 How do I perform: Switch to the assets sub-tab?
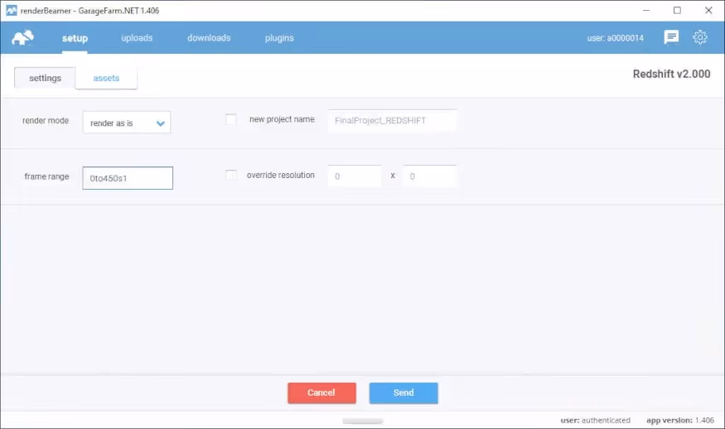tap(106, 78)
